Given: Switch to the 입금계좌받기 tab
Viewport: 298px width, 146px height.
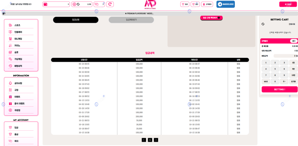Looking at the screenshot, I should pyautogui.click(x=131, y=20).
